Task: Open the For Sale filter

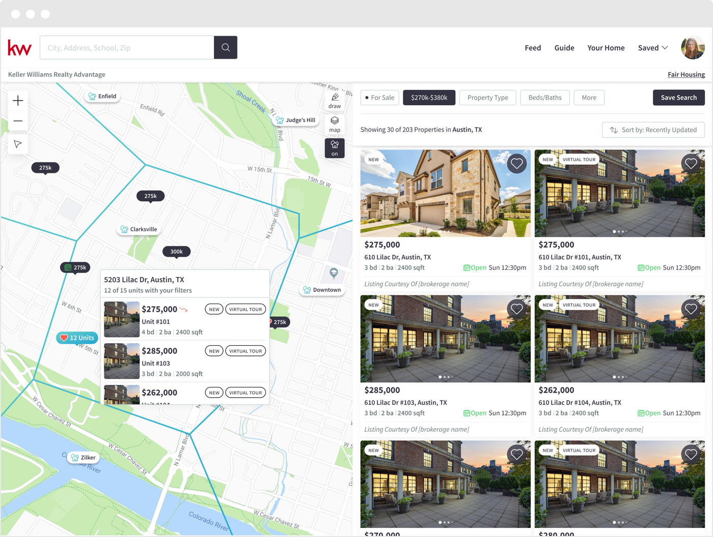Action: tap(380, 98)
